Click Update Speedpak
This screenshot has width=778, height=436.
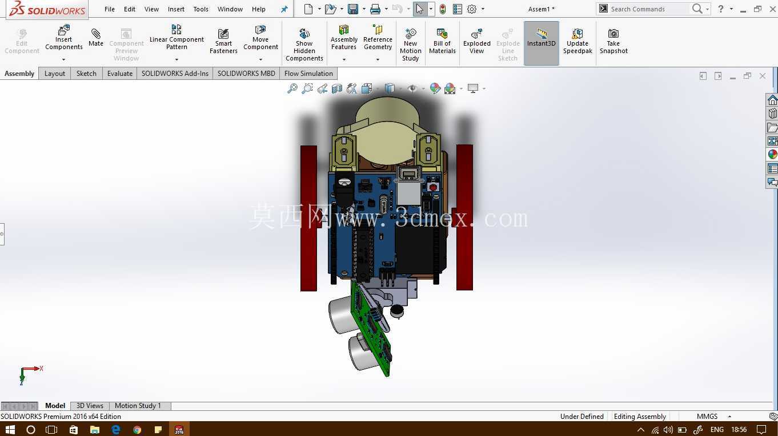(578, 41)
